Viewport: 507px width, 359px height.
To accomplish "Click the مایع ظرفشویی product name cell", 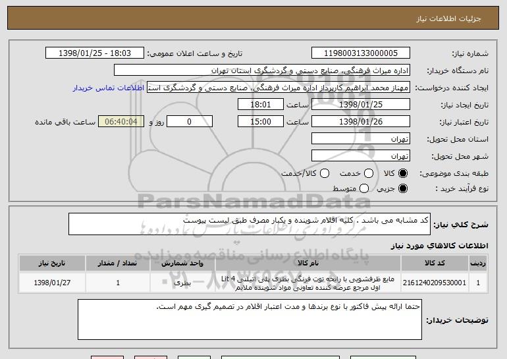I will (308, 283).
